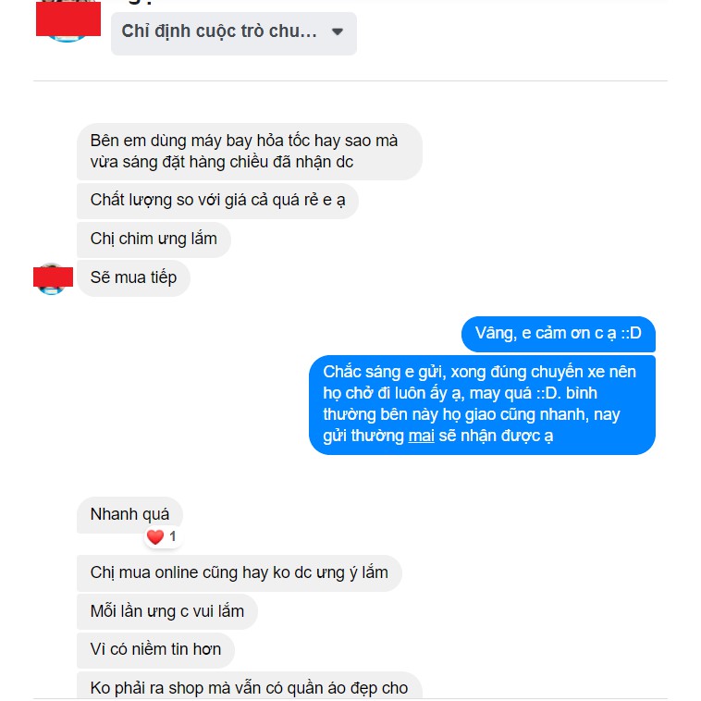This screenshot has width=701, height=701.
Task: Click the reaction count number 1
Action: click(x=173, y=536)
